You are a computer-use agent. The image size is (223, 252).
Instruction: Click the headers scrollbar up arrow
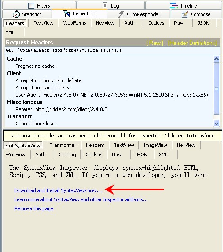point(216,59)
